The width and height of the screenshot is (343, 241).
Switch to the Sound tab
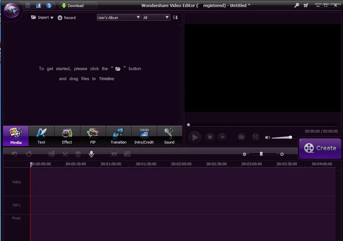169,136
